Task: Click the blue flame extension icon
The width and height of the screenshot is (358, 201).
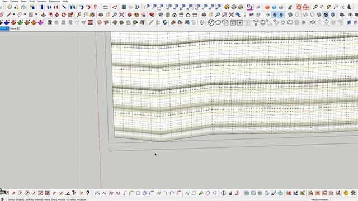Action: point(274,7)
